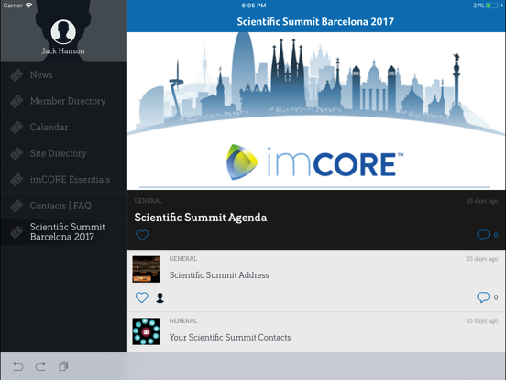The width and height of the screenshot is (506, 380).
Task: Tap the Wi-Fi status icon
Action: coord(28,6)
